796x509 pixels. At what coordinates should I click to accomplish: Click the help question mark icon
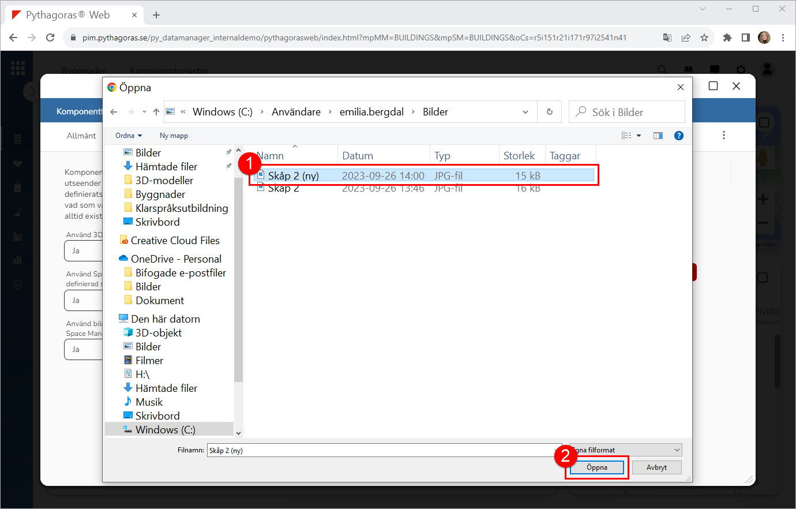pos(679,136)
